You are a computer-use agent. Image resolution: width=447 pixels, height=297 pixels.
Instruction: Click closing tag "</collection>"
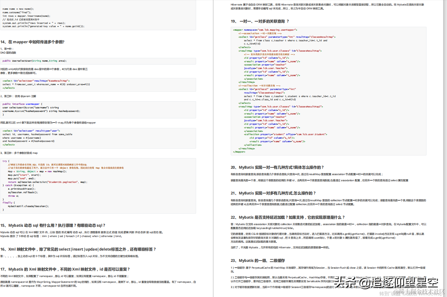253,145
